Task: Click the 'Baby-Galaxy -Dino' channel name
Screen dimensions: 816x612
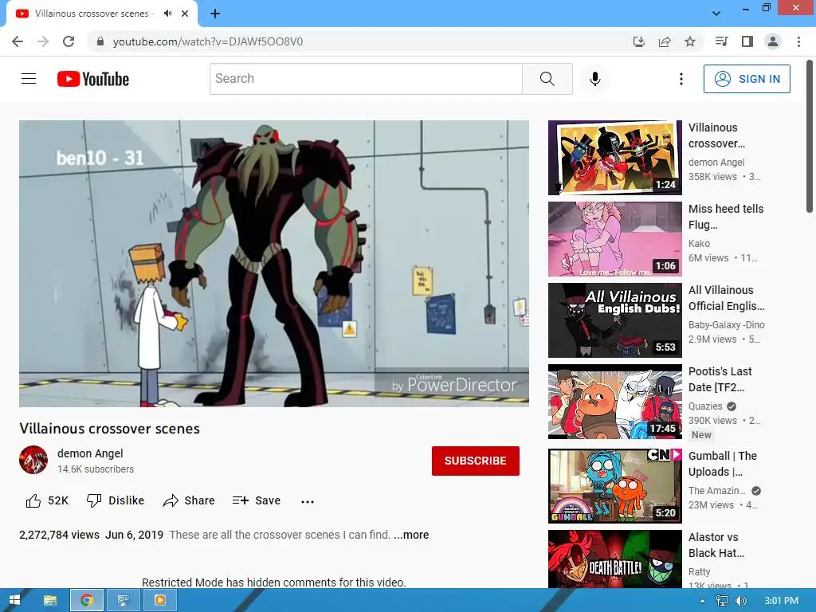Action: coord(727,325)
